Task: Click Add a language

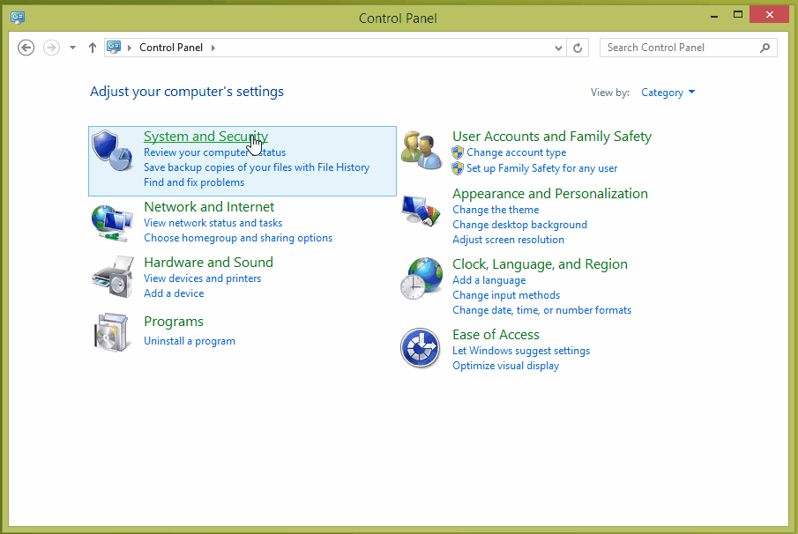Action: tap(488, 280)
